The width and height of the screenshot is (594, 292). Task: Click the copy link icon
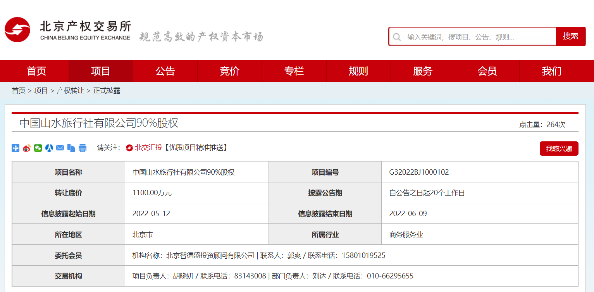[x=71, y=148]
